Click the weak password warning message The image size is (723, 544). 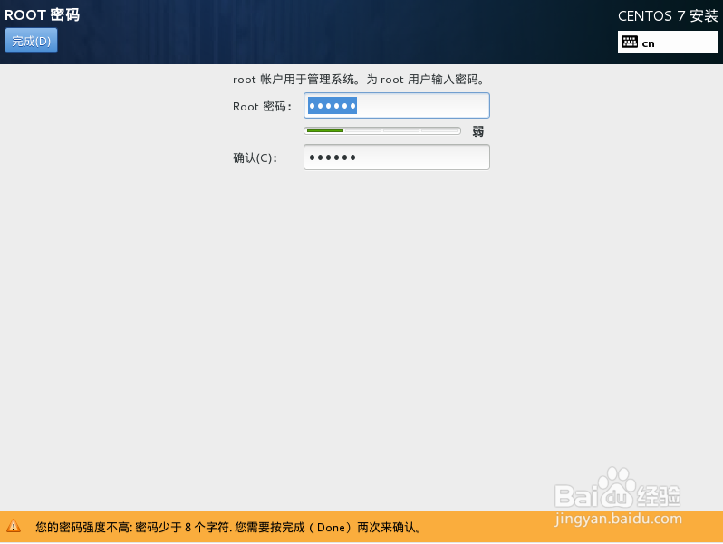(229, 527)
